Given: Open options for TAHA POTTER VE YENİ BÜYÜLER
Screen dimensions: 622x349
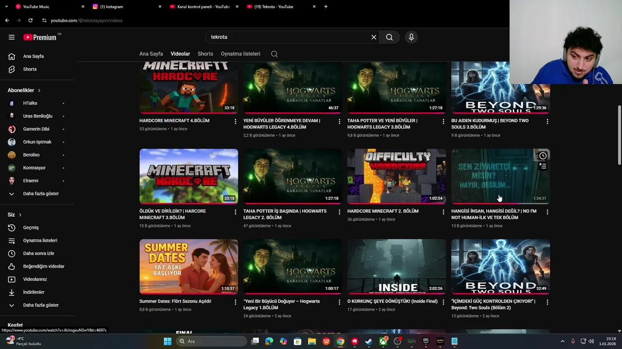Looking at the screenshot, I should pos(443,121).
